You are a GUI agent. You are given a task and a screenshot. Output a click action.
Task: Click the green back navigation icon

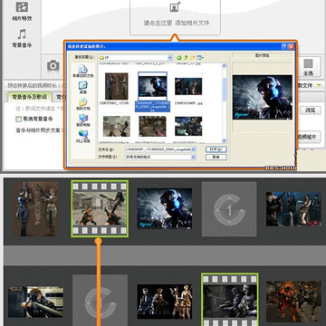pos(179,57)
